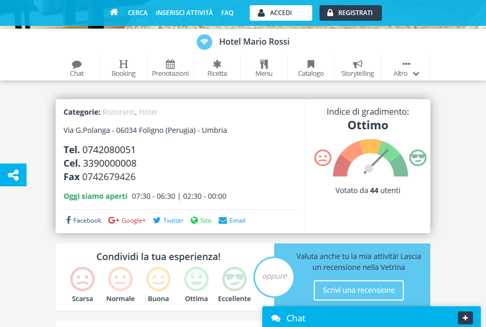Image resolution: width=486 pixels, height=327 pixels.
Task: Click the Scrivi una recensione button
Action: [x=359, y=290]
